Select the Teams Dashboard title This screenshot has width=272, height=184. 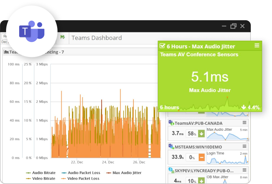coord(96,38)
